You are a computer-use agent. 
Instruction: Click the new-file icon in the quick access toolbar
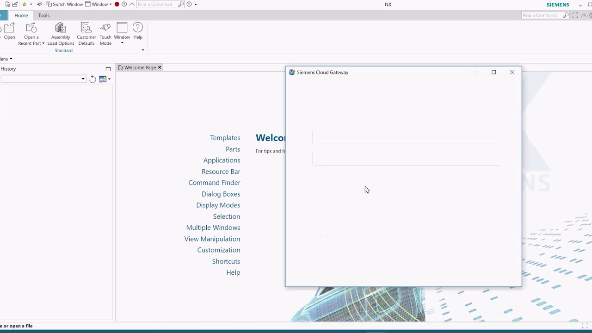tap(7, 4)
